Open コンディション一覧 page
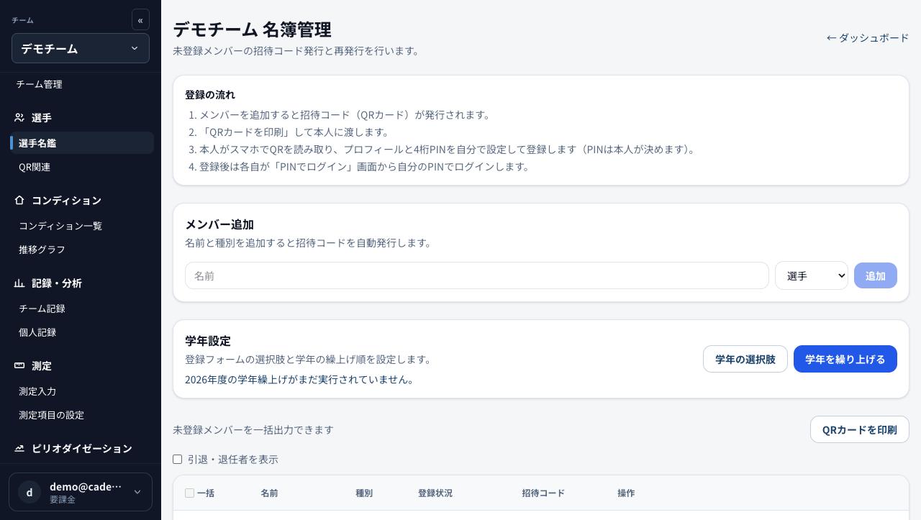This screenshot has width=921, height=520. [60, 226]
